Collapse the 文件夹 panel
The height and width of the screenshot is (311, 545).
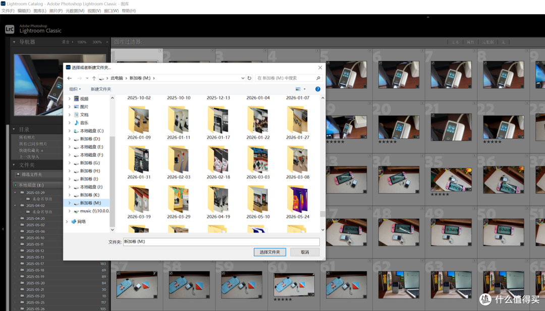click(14, 165)
